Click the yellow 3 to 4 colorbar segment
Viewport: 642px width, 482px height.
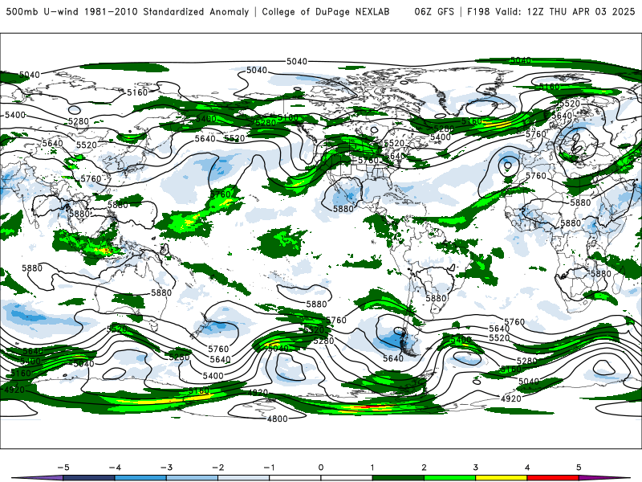click(x=501, y=478)
